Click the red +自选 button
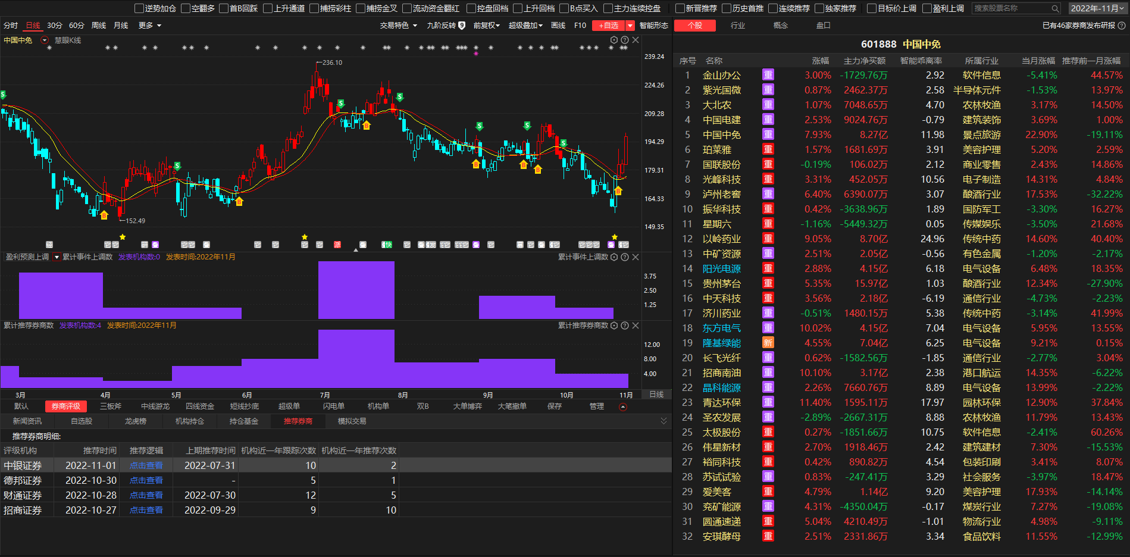 (x=609, y=26)
